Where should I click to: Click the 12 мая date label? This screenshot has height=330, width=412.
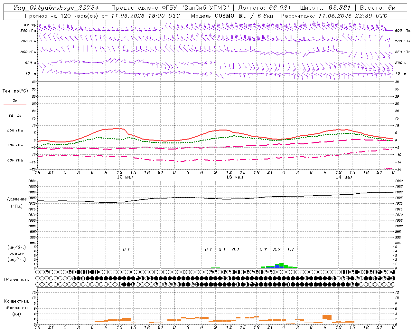pos(125,177)
